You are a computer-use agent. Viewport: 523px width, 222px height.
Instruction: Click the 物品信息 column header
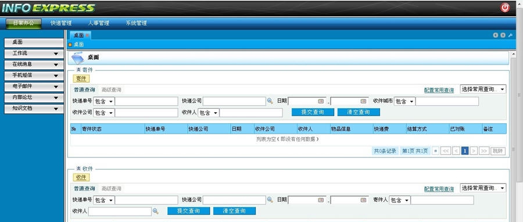click(x=352, y=128)
